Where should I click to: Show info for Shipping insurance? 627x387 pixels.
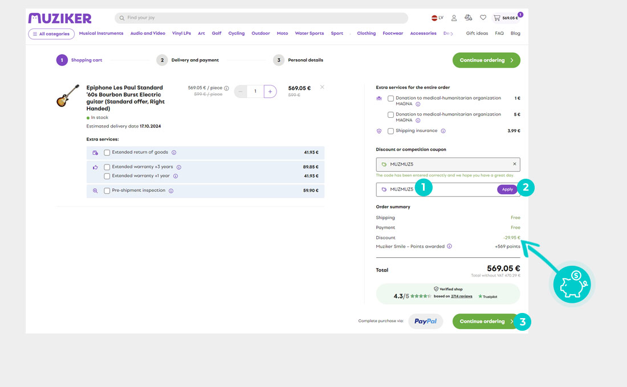pos(443,131)
